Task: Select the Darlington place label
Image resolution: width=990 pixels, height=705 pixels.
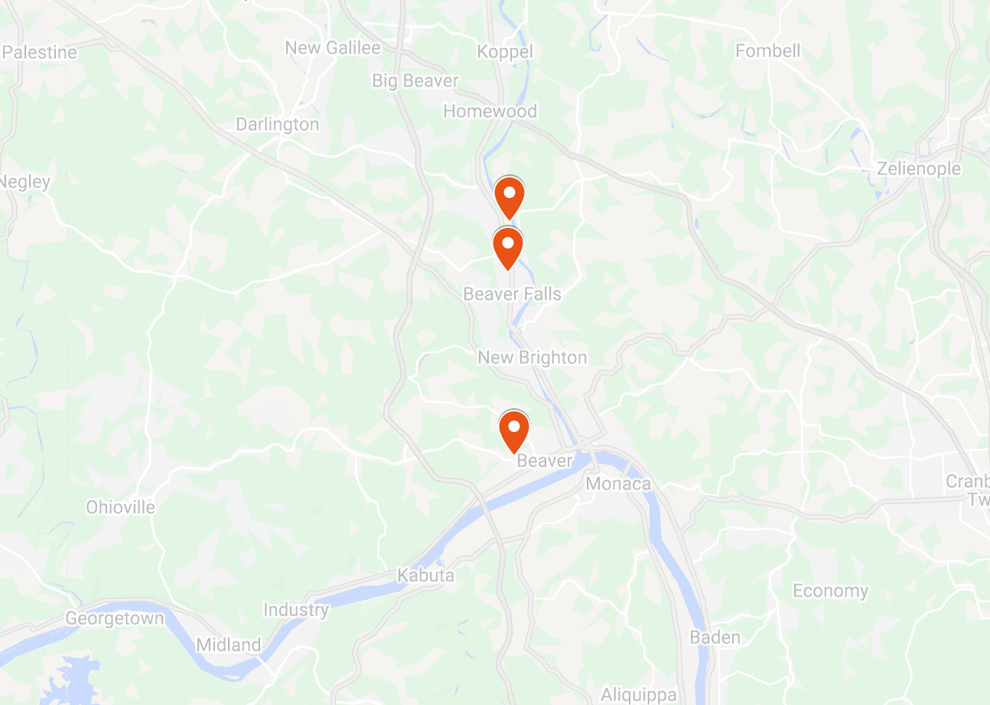Action: pos(277,124)
